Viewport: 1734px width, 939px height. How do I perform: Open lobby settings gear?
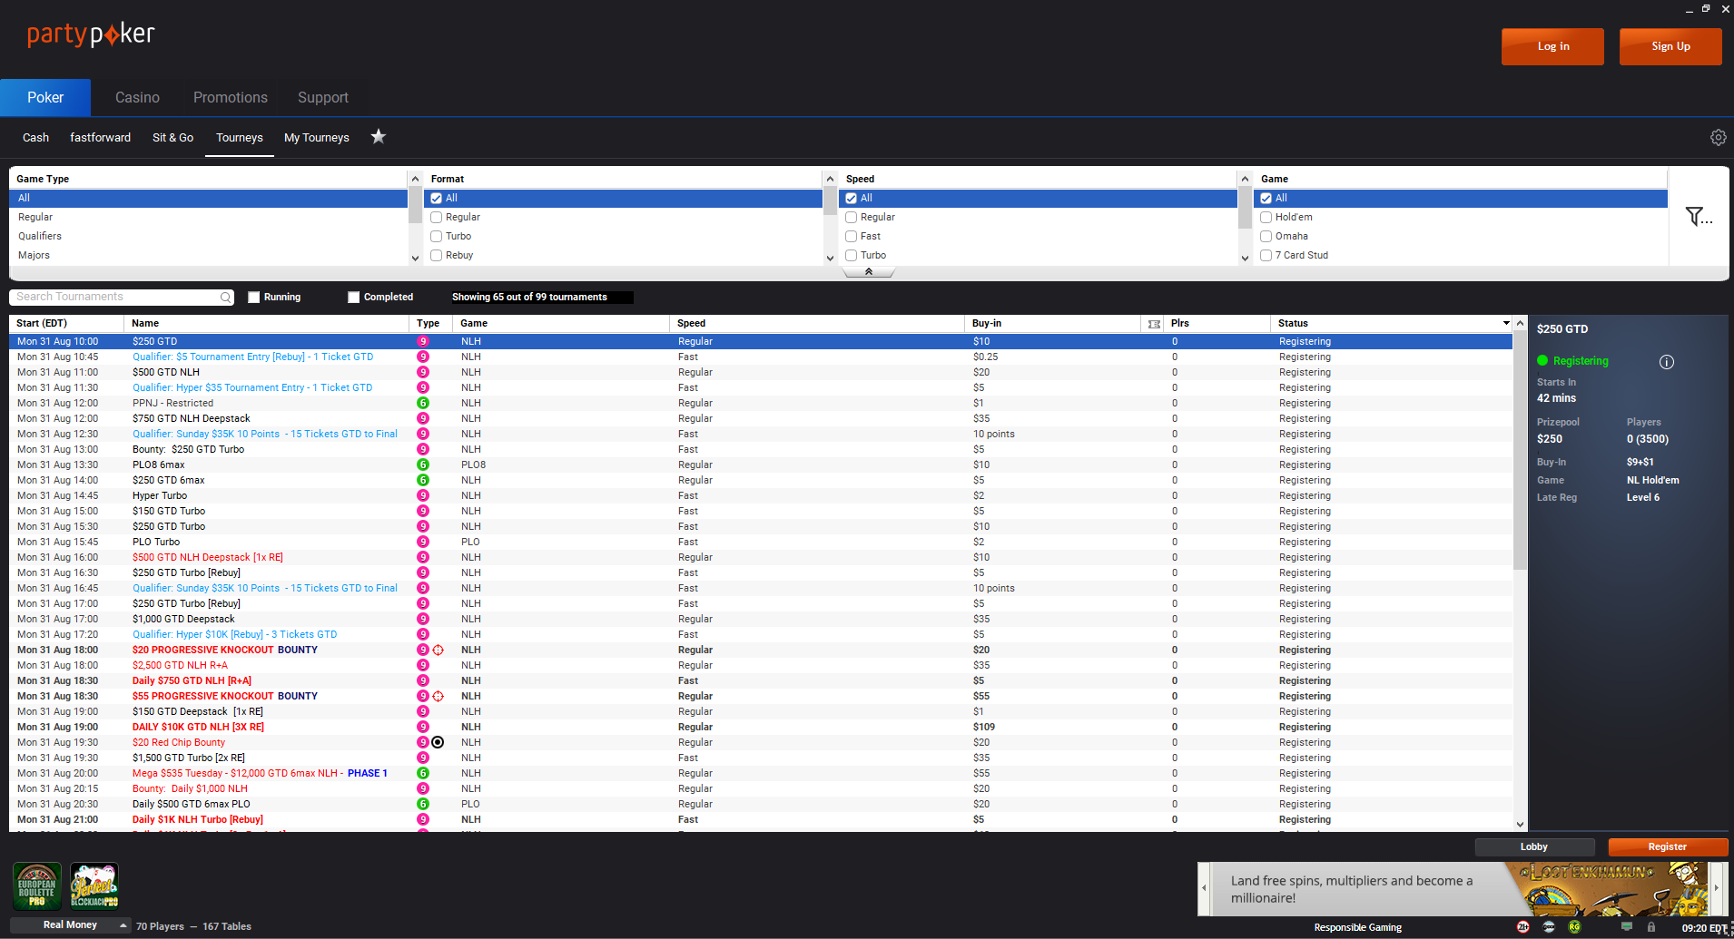[x=1718, y=137]
